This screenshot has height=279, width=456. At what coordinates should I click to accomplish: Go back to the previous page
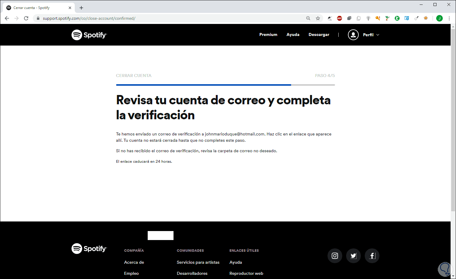[7, 18]
